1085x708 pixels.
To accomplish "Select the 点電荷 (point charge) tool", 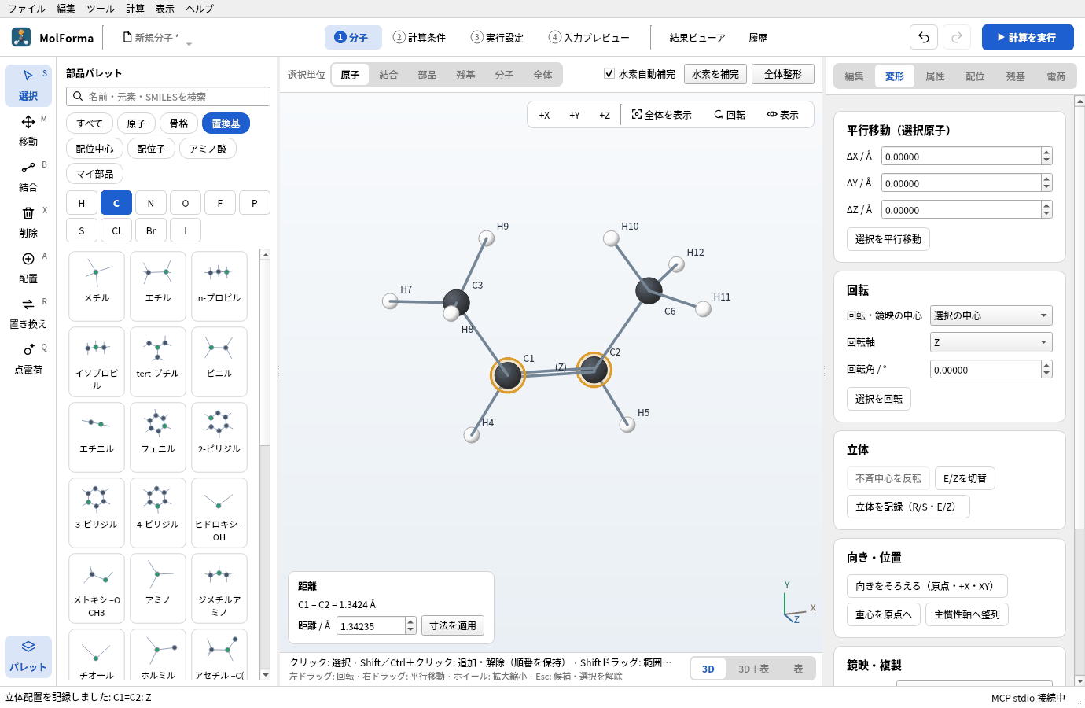I will click(x=28, y=359).
